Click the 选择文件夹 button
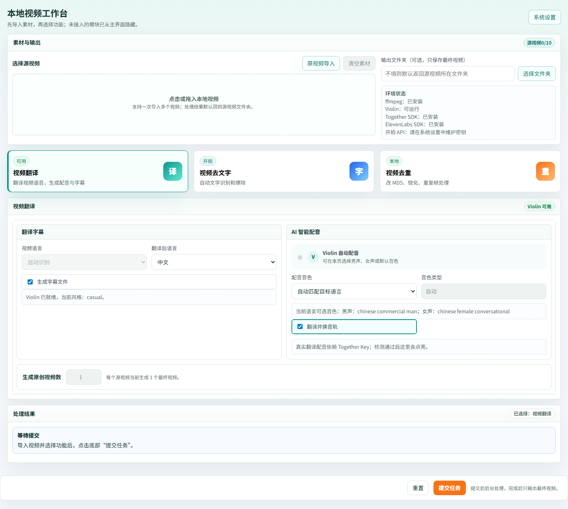The image size is (568, 509). 536,74
